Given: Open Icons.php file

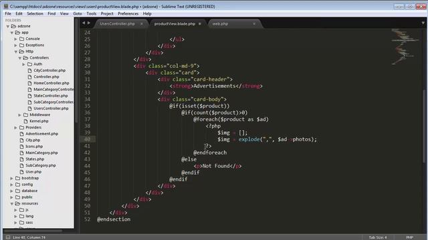Looking at the screenshot, I should tap(34, 147).
